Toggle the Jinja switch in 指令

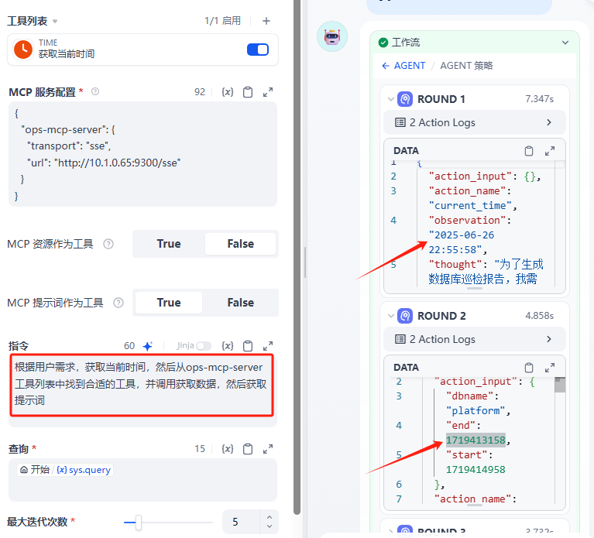click(x=203, y=346)
